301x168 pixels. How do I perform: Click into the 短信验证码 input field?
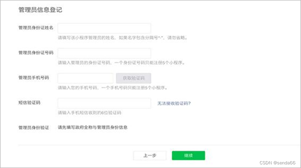pyautogui.click(x=104, y=103)
